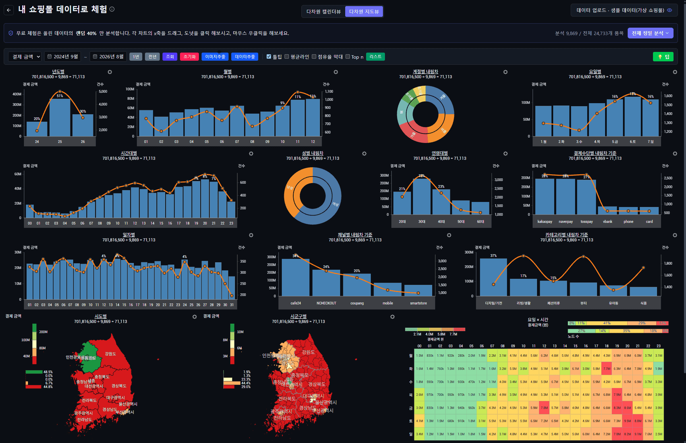This screenshot has width=686, height=443.
Task: Click the 1년 range button
Action: pos(136,57)
